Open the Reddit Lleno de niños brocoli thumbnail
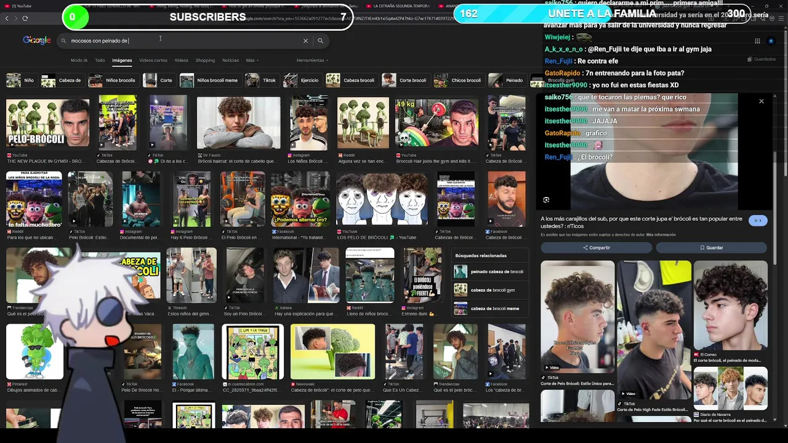The image size is (788, 443). (x=369, y=275)
